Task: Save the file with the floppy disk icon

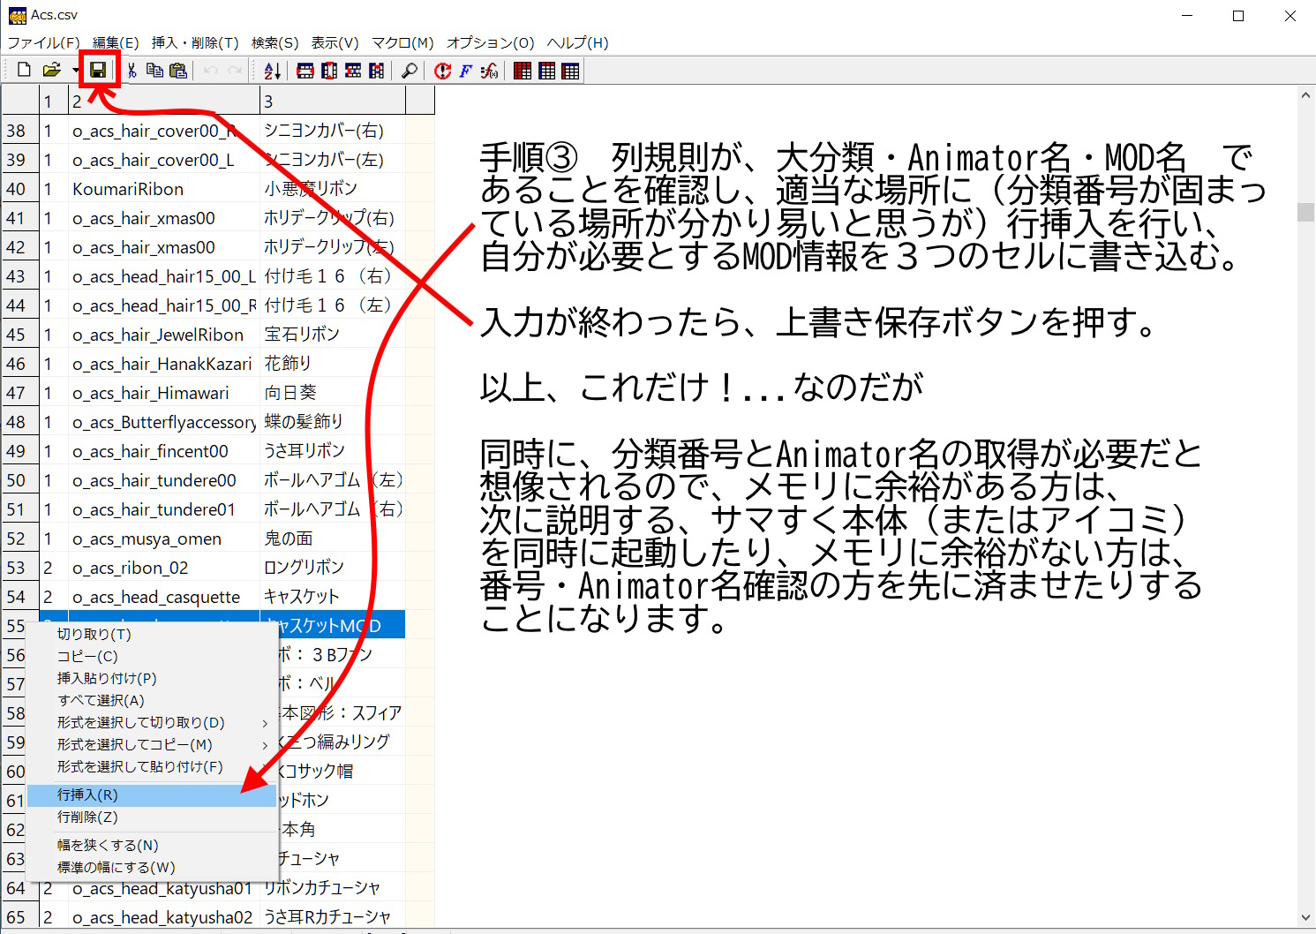Action: [x=98, y=71]
